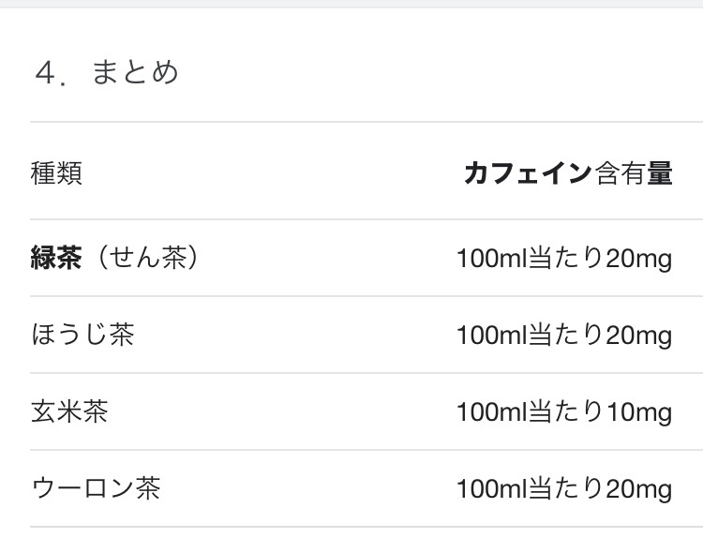This screenshot has width=703, height=538.
Task: Click the bold 量 character in header
Action: click(660, 173)
